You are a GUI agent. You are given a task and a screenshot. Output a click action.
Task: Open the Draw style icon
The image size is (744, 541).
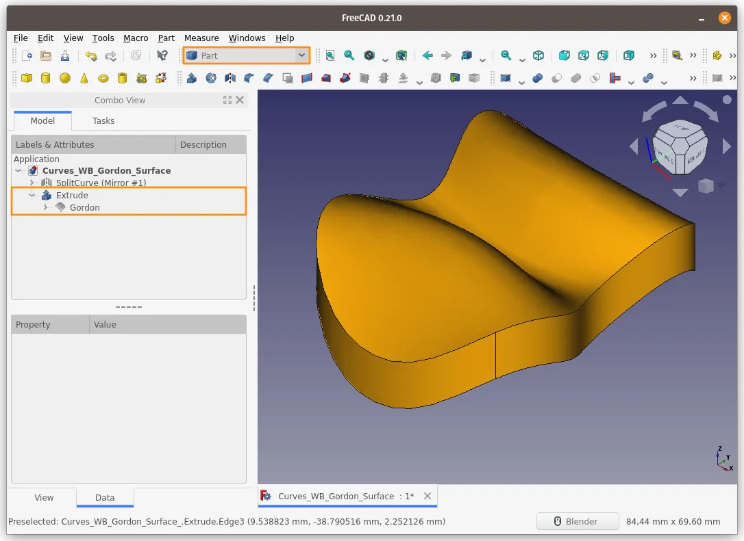click(x=369, y=55)
